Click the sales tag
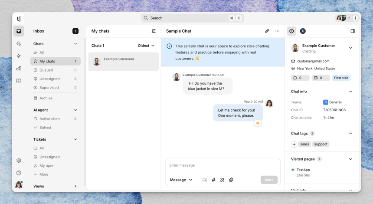Image resolution: width=373 pixels, height=204 pixels. 304,144
